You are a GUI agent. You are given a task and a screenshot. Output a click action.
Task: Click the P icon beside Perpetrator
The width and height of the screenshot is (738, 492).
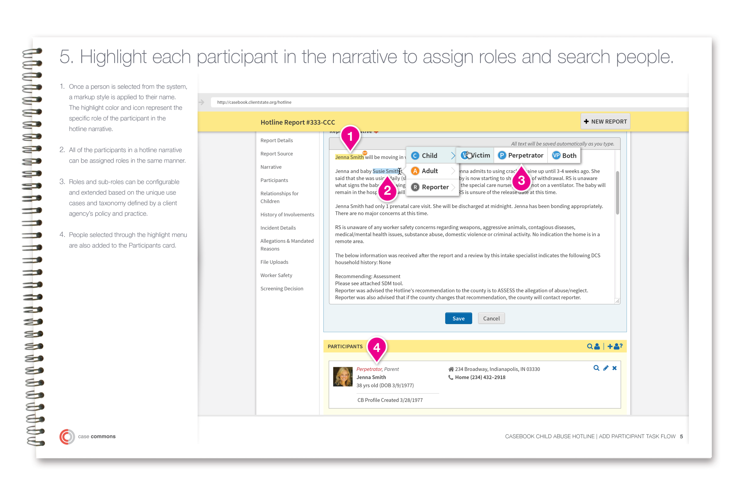pyautogui.click(x=502, y=155)
